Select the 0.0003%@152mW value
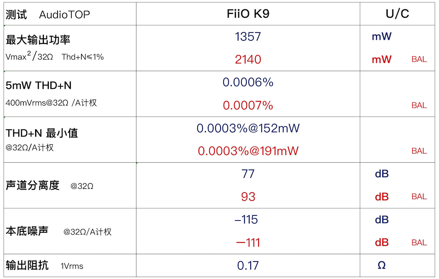 pos(248,128)
